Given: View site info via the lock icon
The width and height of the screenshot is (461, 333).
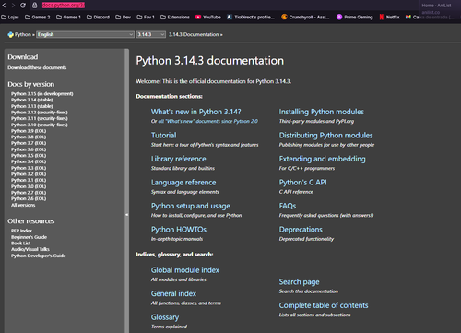Looking at the screenshot, I should coord(35,6).
